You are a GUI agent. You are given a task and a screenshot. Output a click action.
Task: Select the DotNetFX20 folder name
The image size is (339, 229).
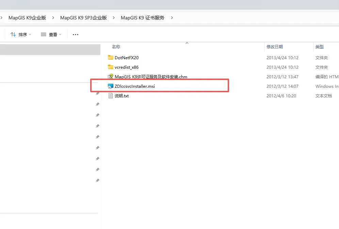pyautogui.click(x=127, y=58)
